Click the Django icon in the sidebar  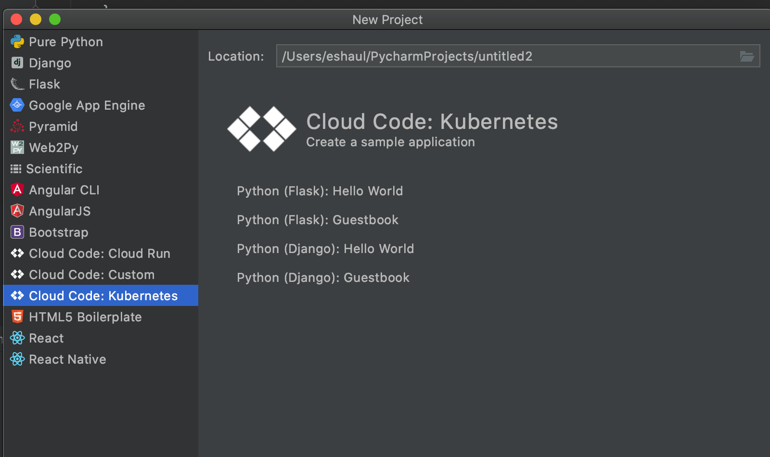(x=17, y=63)
